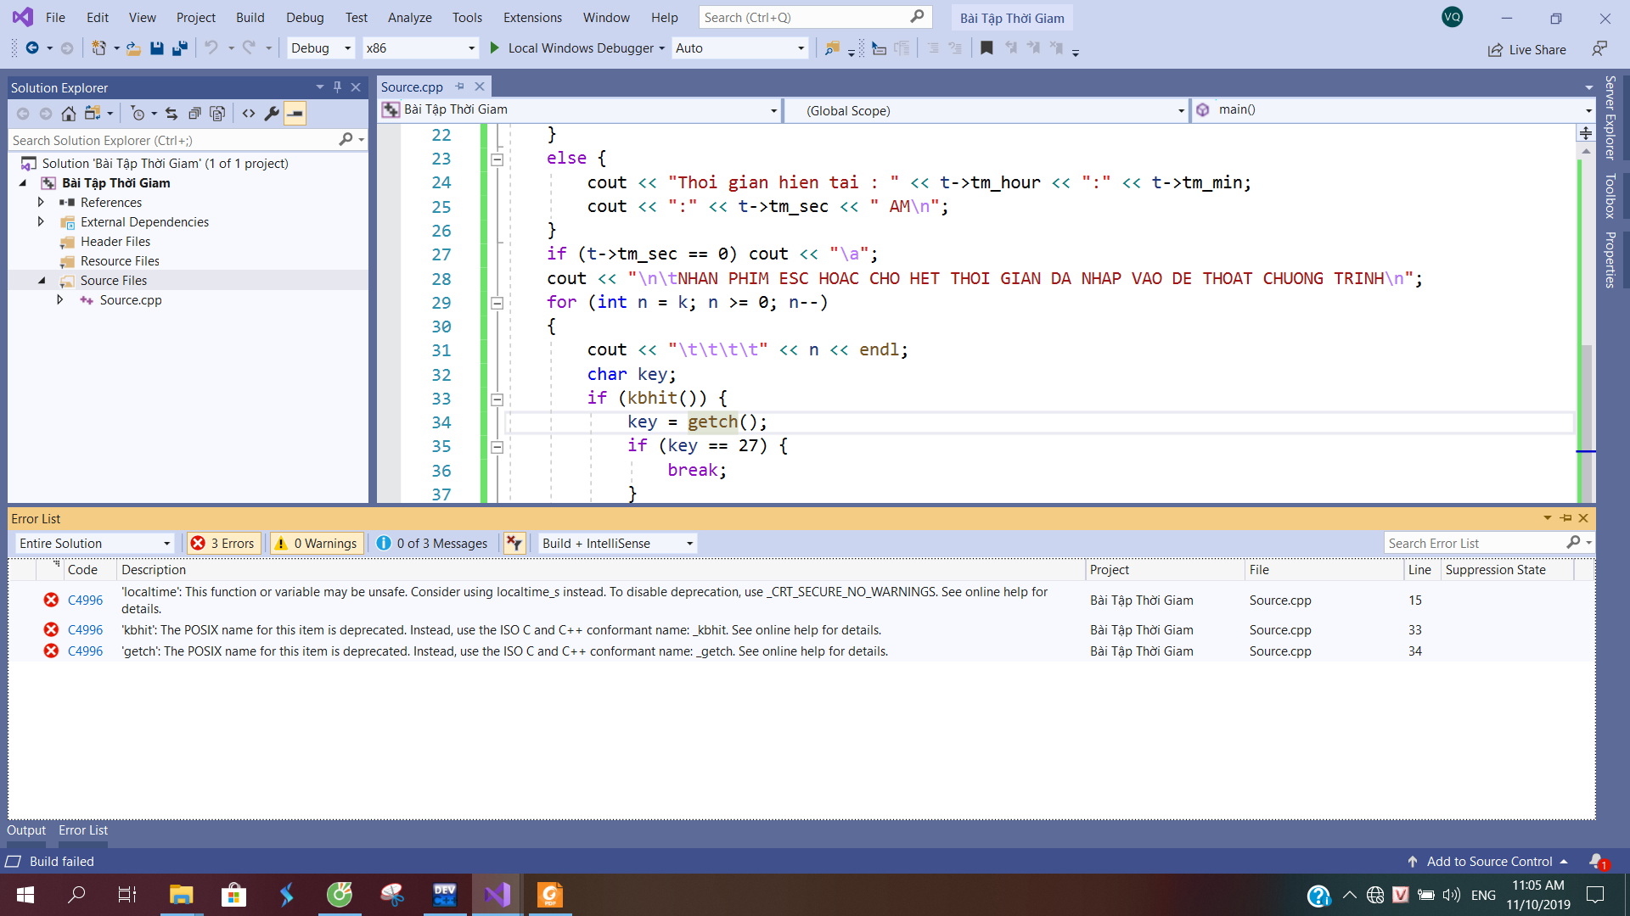
Task: Open the Error List search magnifier
Action: 1576,543
